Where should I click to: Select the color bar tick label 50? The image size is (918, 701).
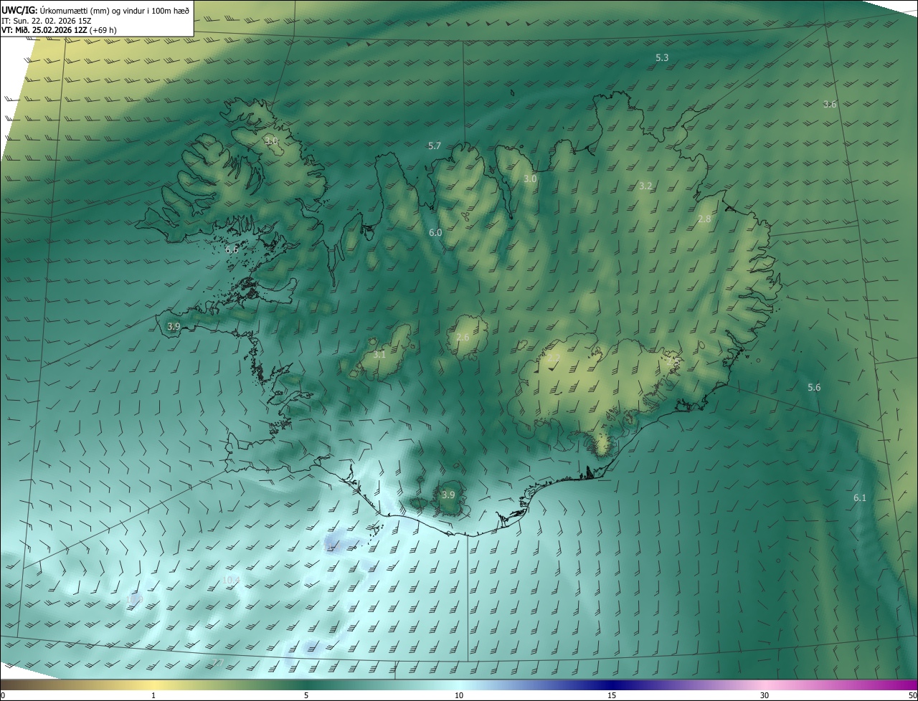(x=912, y=695)
